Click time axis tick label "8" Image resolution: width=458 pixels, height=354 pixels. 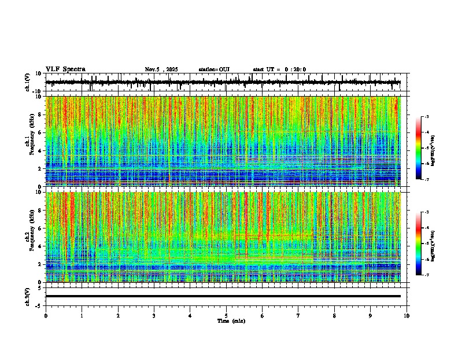tap(334, 316)
